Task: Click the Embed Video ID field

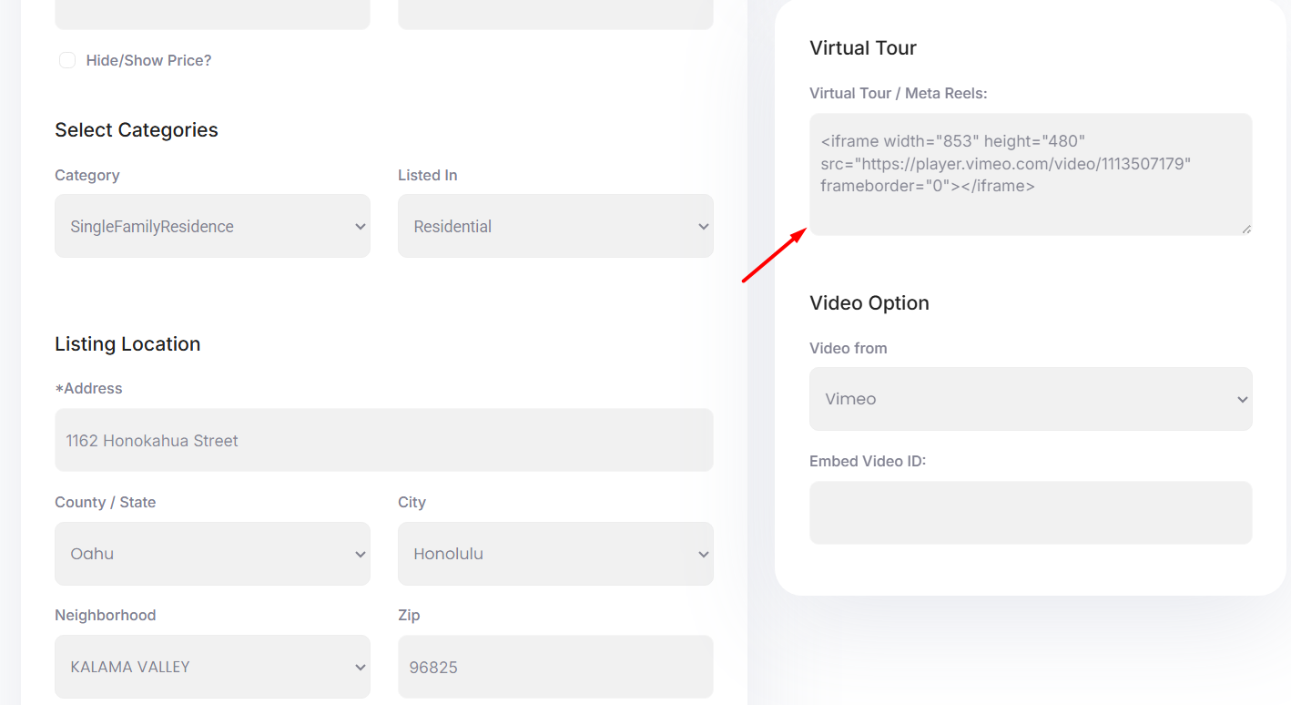Action: point(1031,512)
